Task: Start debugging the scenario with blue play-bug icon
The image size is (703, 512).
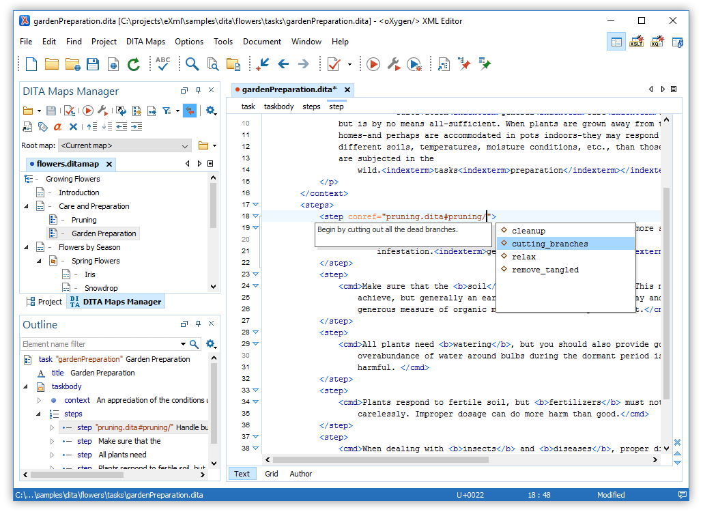Action: tap(414, 65)
